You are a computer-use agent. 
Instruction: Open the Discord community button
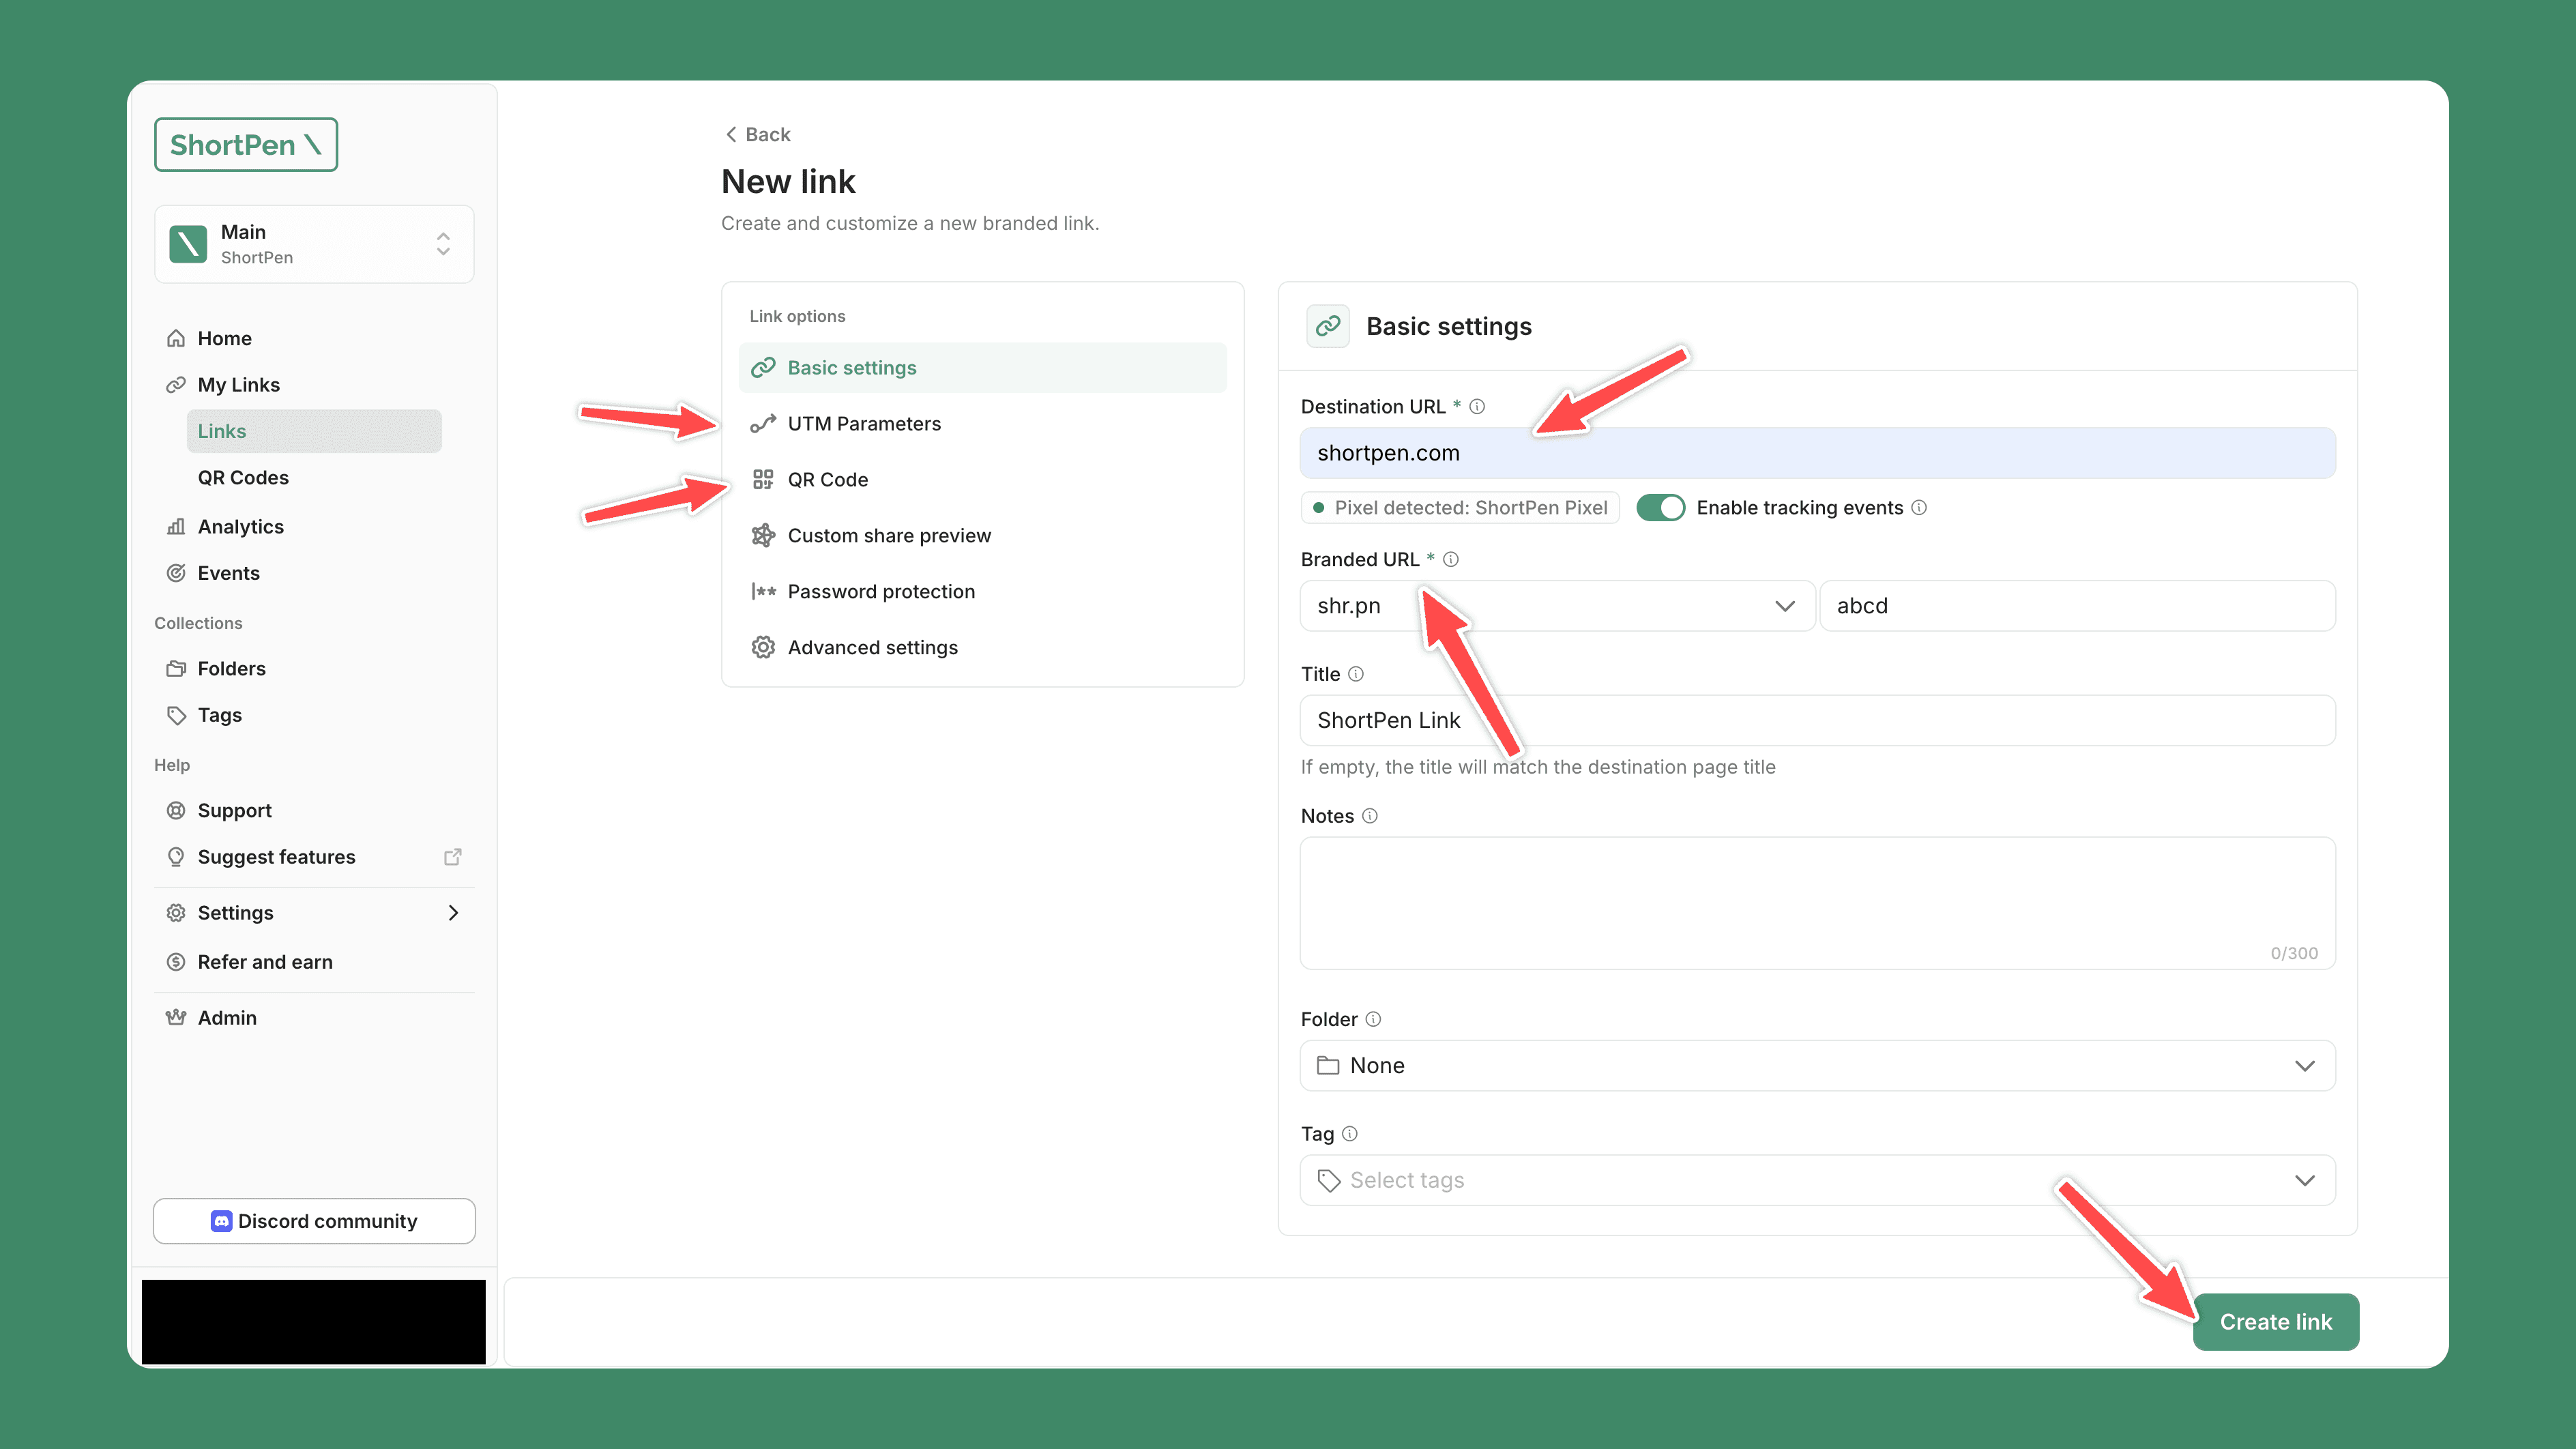[314, 1221]
